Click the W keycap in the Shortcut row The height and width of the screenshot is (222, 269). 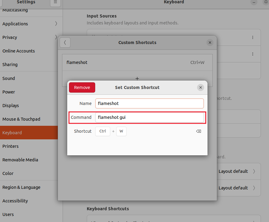coord(121,131)
